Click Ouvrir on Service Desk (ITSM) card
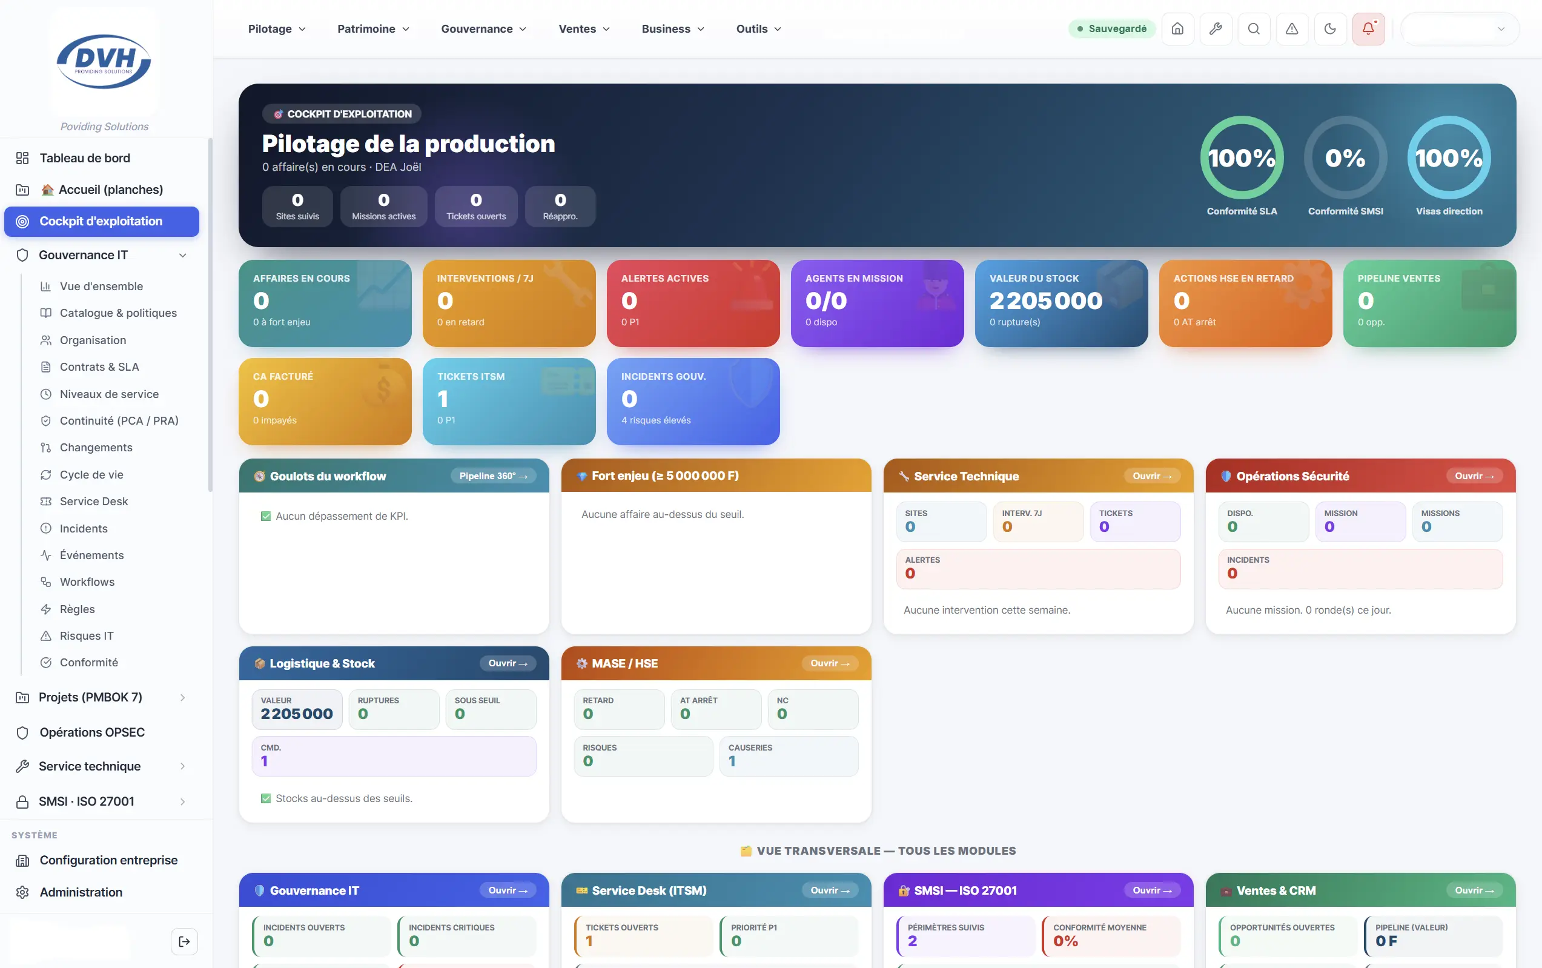 click(830, 890)
